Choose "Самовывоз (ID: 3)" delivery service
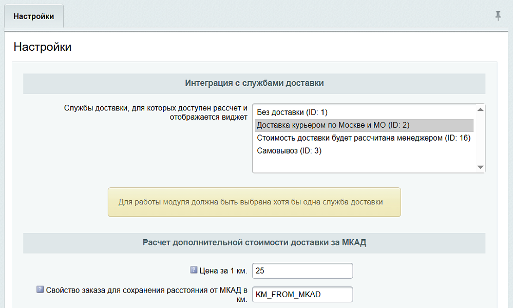 (x=289, y=151)
